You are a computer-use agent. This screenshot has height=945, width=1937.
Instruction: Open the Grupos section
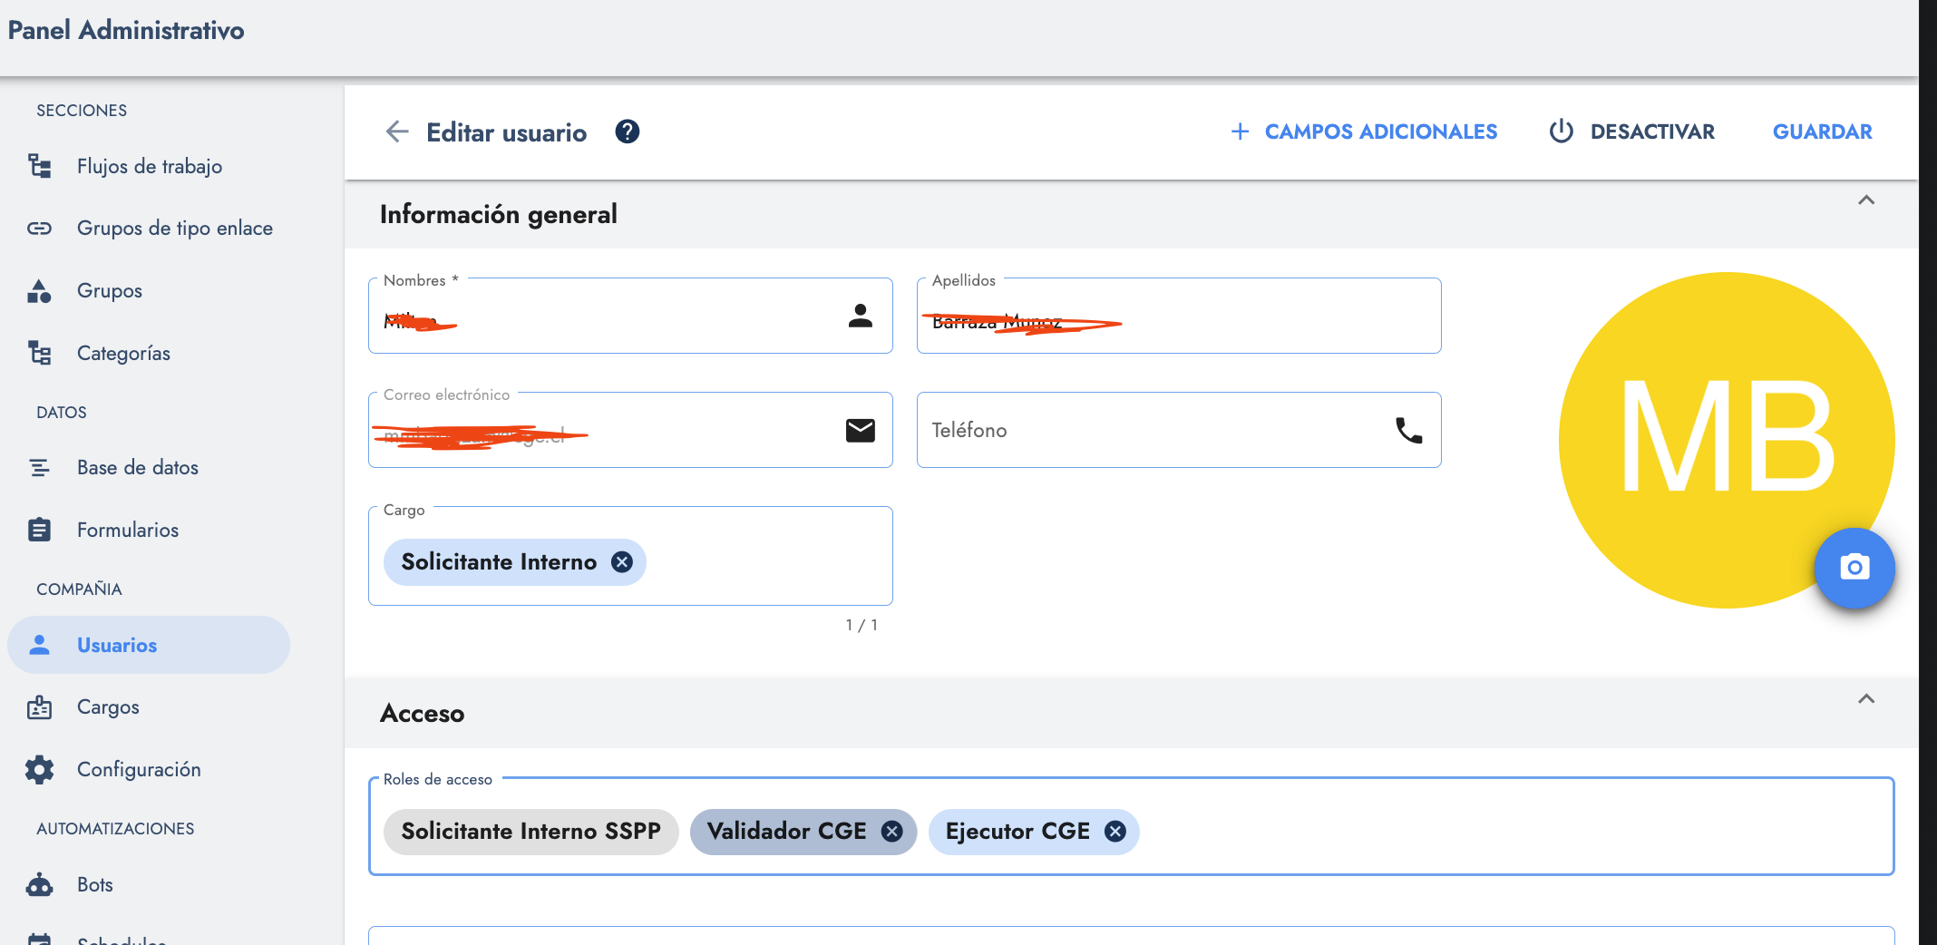[x=109, y=290]
